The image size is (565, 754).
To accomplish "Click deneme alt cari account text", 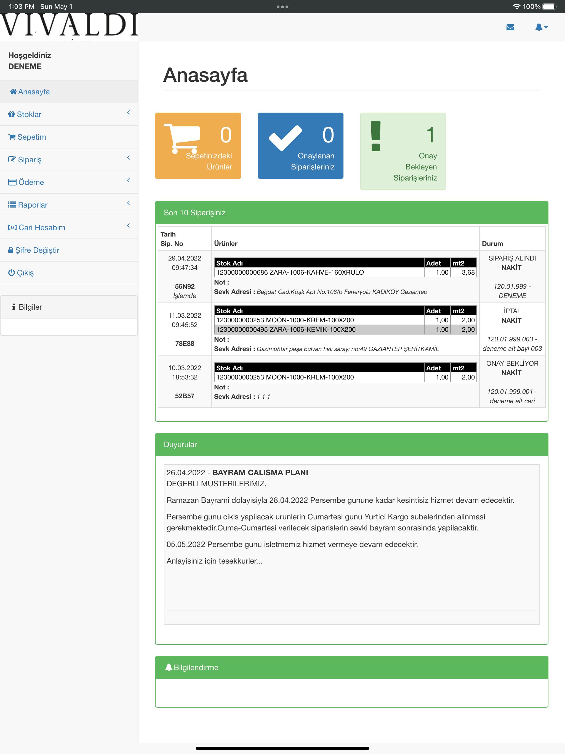I will click(x=512, y=401).
